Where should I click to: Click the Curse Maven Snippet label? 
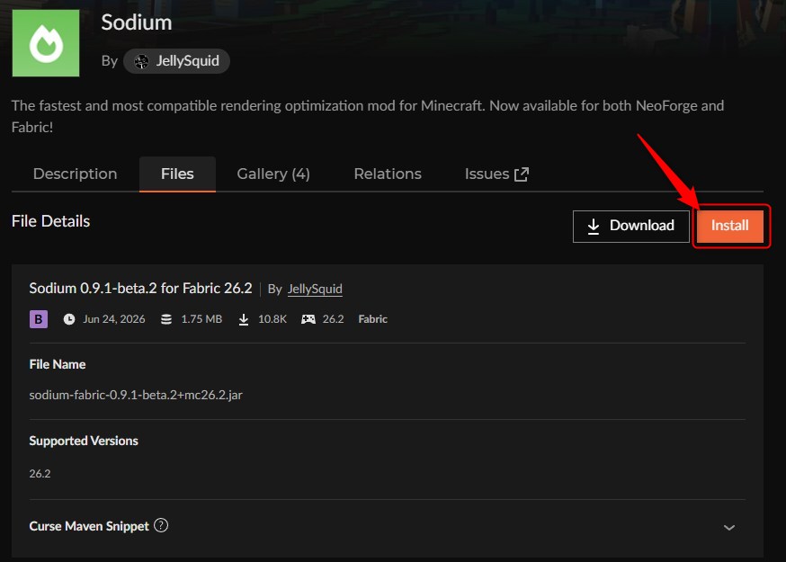[x=89, y=526]
